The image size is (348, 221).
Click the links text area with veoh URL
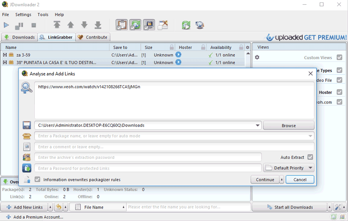click(174, 100)
